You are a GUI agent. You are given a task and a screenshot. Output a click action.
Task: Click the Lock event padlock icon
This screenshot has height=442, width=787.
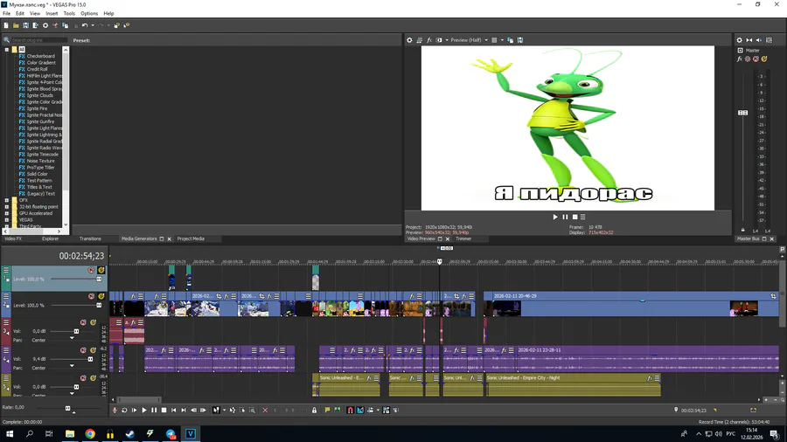click(314, 410)
